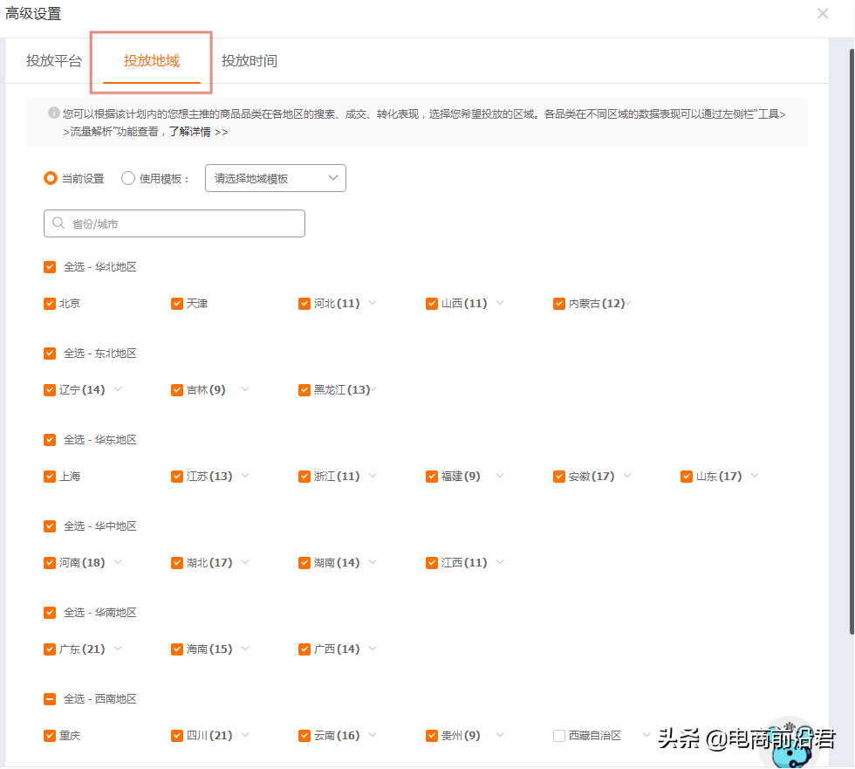855x769 pixels.
Task: Toggle the 全选 - 西南地区 select-all checkbox
Action: (50, 698)
